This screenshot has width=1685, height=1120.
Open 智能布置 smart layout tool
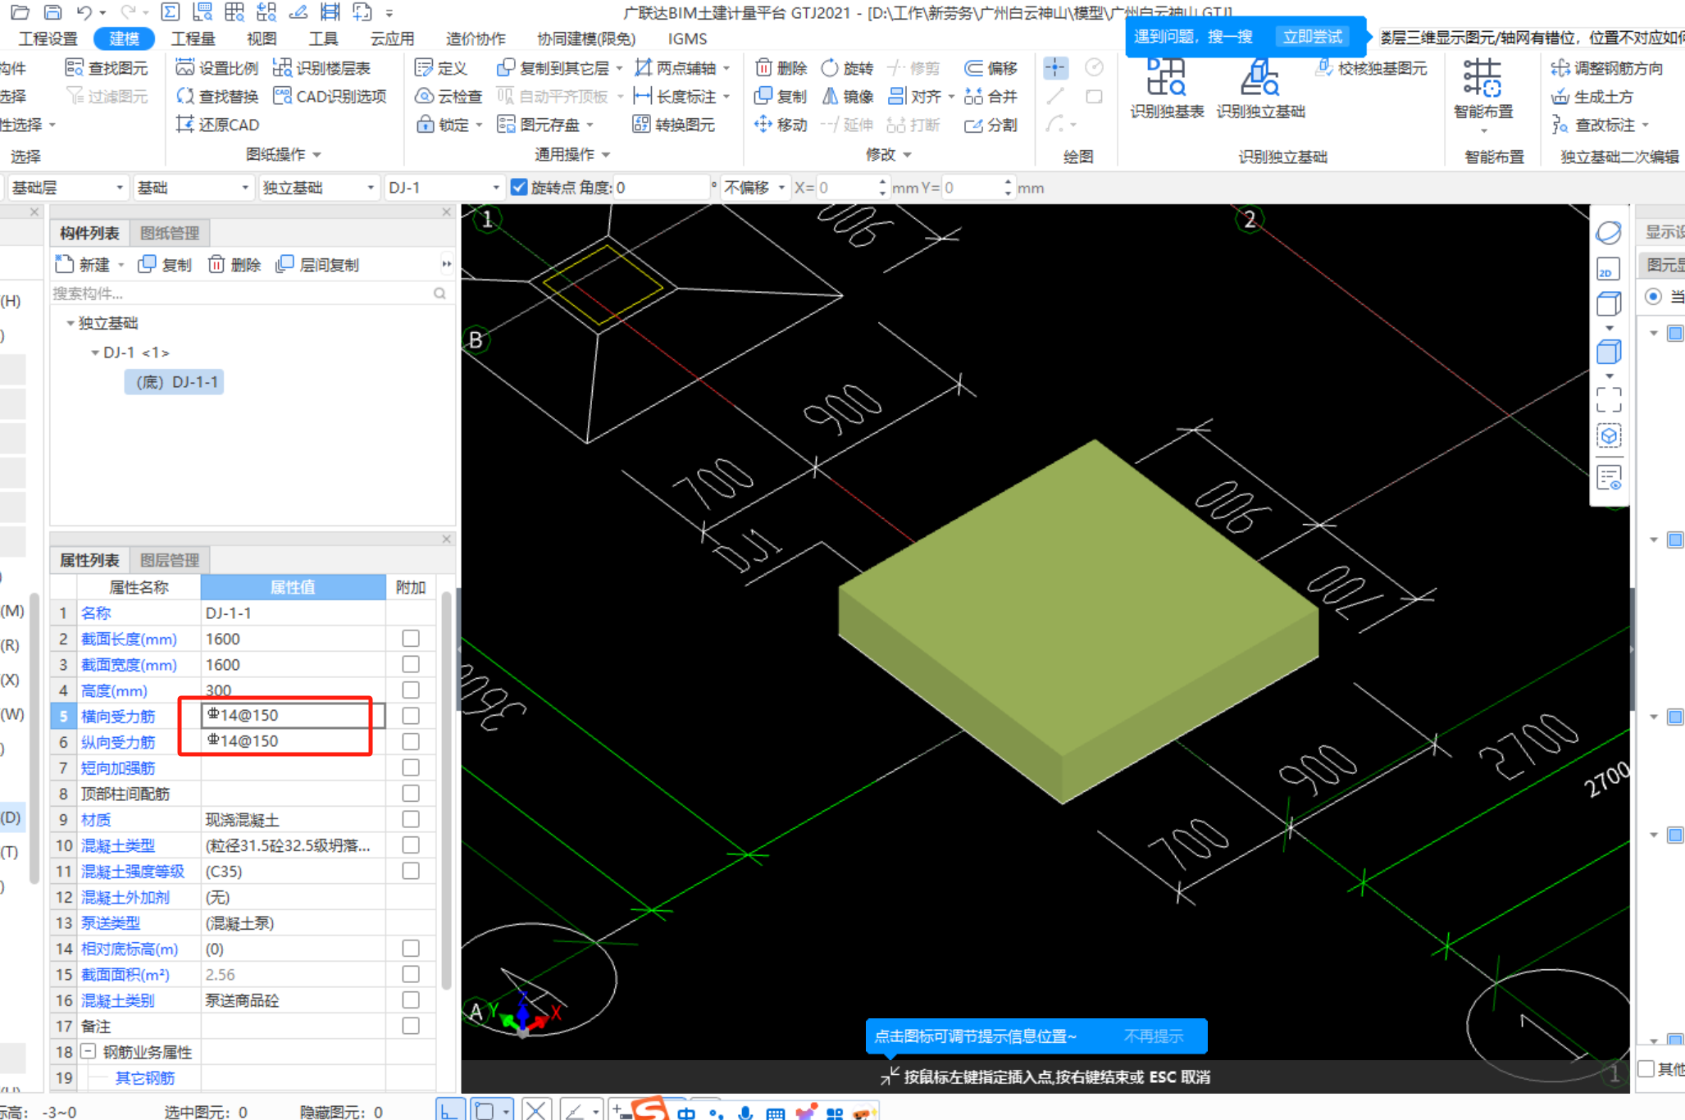[x=1482, y=89]
